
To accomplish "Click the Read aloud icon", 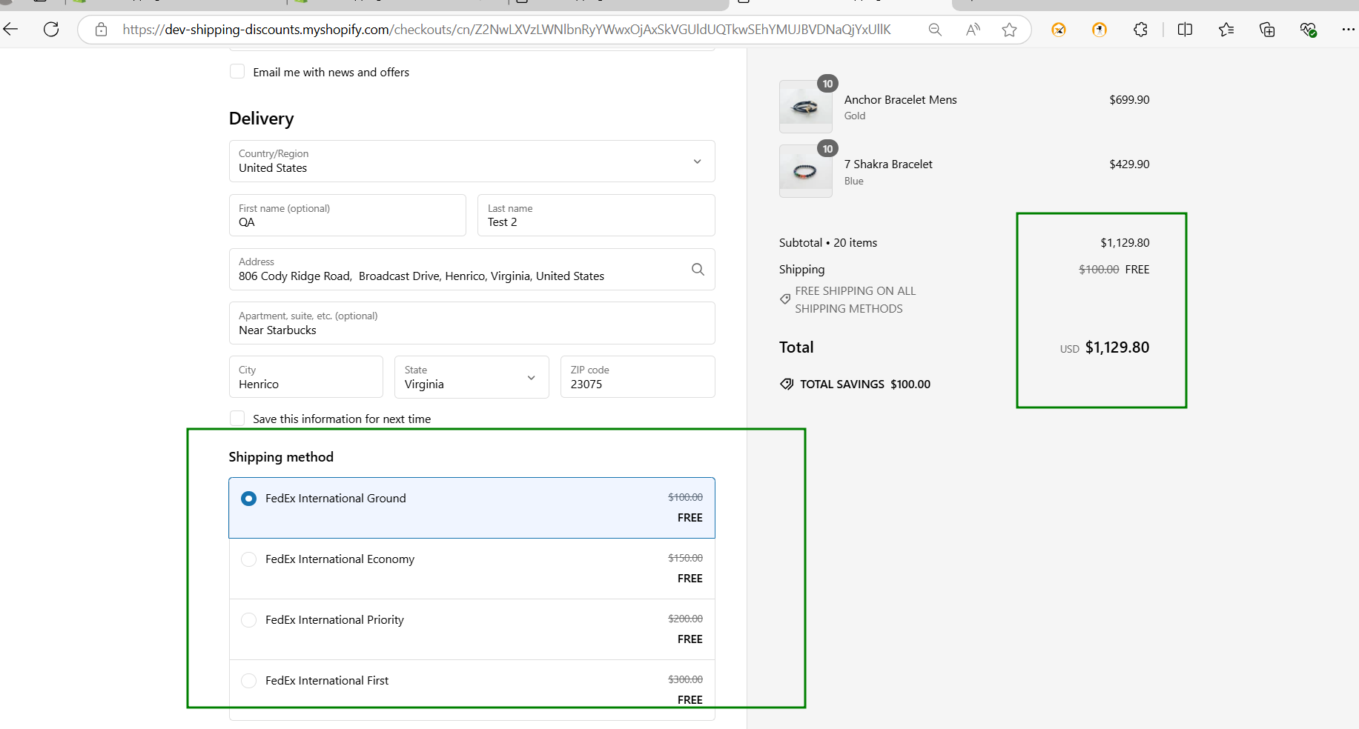I will coord(973,30).
